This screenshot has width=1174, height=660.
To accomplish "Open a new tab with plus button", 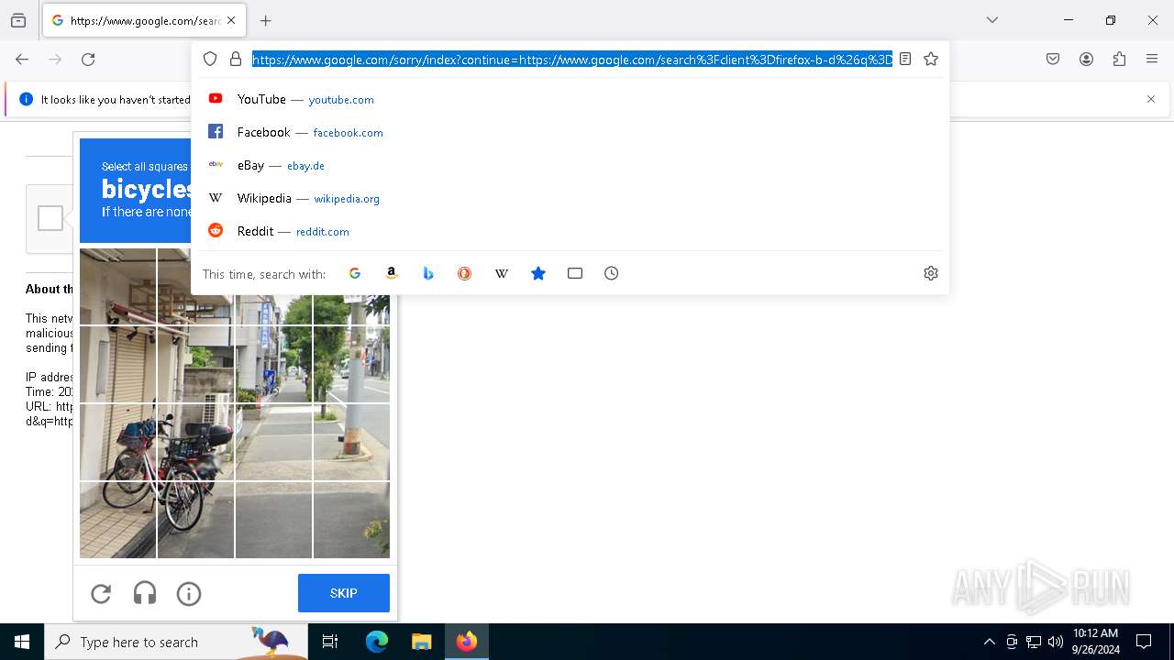I will [266, 20].
